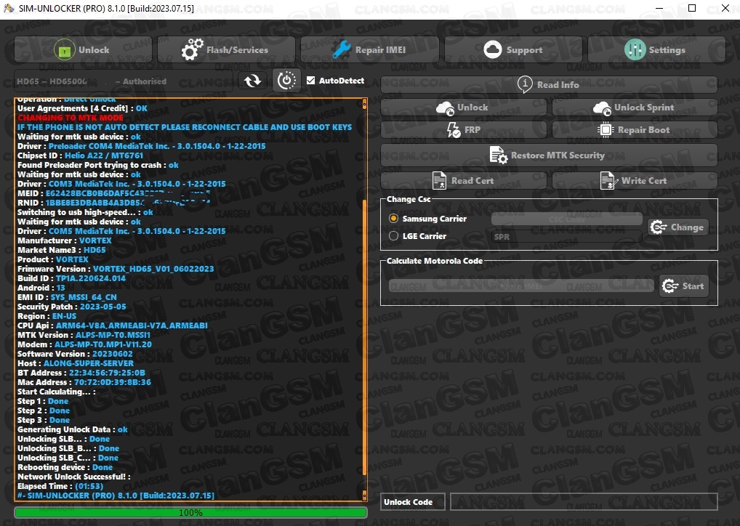Go to the Support tab
740x526 pixels.
(513, 49)
